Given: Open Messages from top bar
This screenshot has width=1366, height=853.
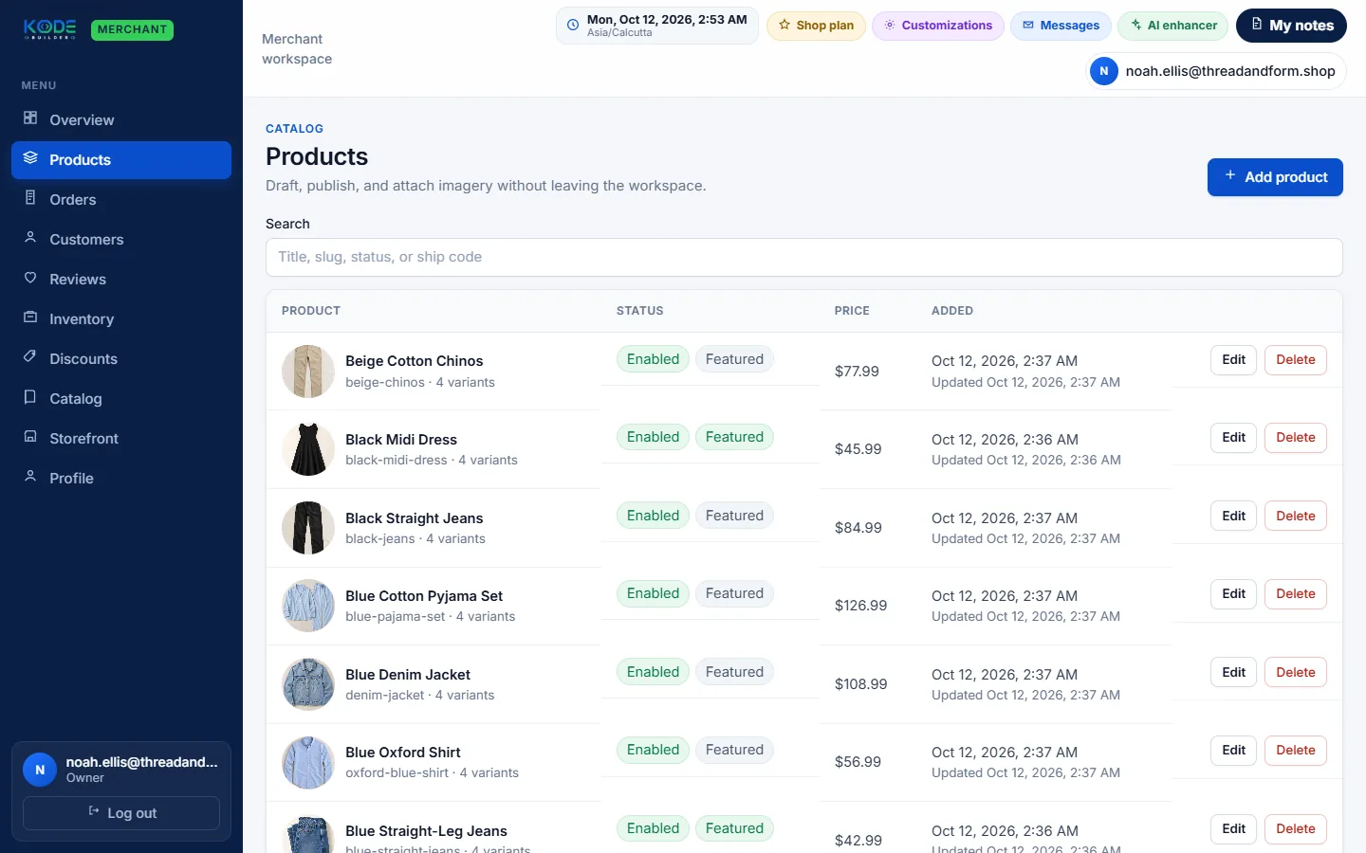Looking at the screenshot, I should tap(1061, 26).
